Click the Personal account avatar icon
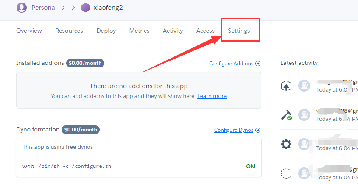The height and width of the screenshot is (184, 358). tap(22, 8)
